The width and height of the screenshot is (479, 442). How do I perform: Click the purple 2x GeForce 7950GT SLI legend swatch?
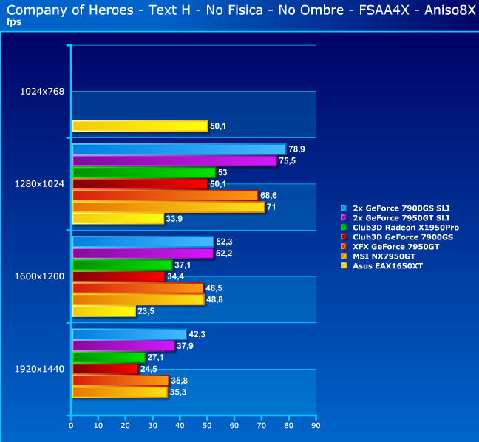[344, 218]
